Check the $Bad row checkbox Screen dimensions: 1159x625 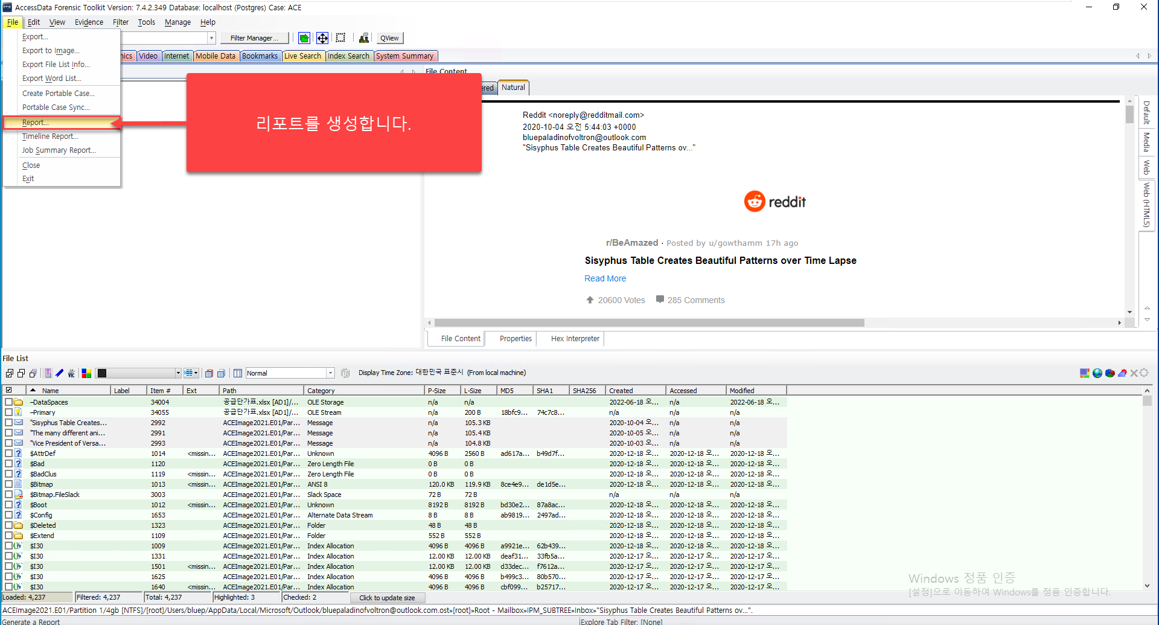click(8, 464)
